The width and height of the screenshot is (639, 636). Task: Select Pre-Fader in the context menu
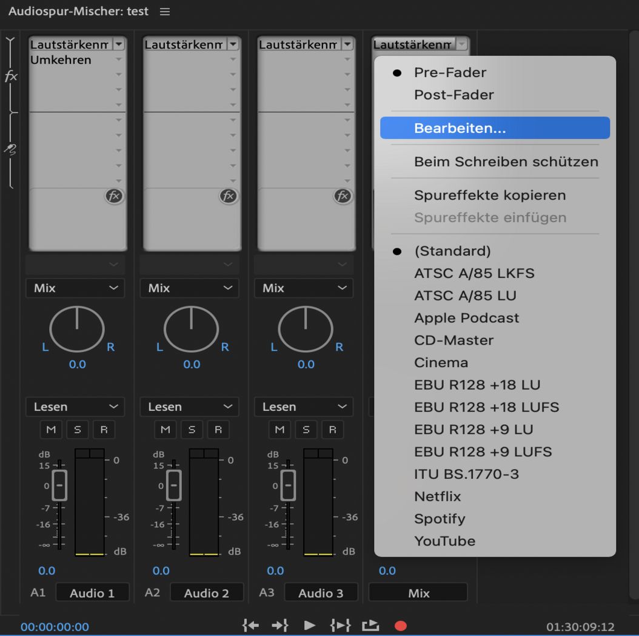pos(495,73)
